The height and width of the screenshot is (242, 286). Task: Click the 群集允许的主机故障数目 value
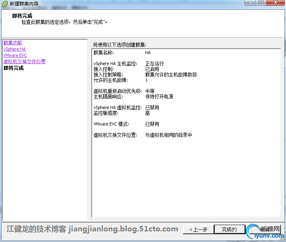coord(171,75)
